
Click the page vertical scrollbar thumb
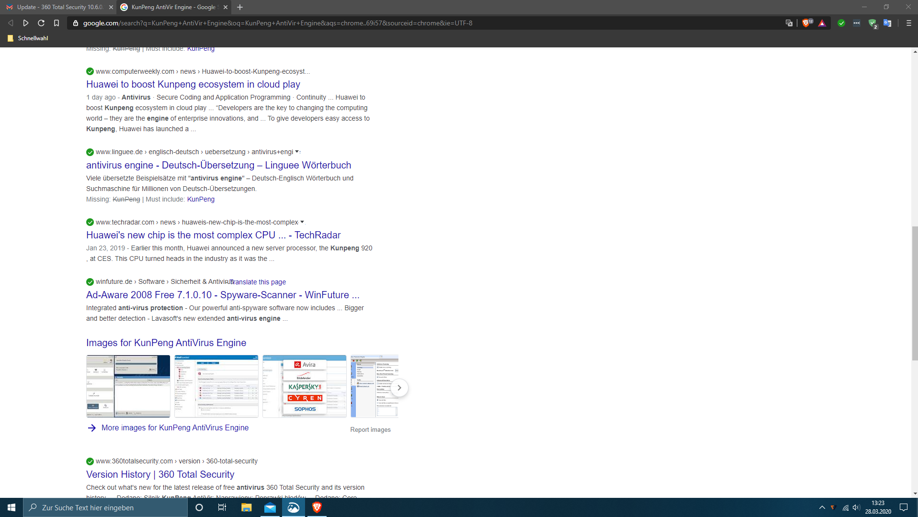tap(915, 294)
